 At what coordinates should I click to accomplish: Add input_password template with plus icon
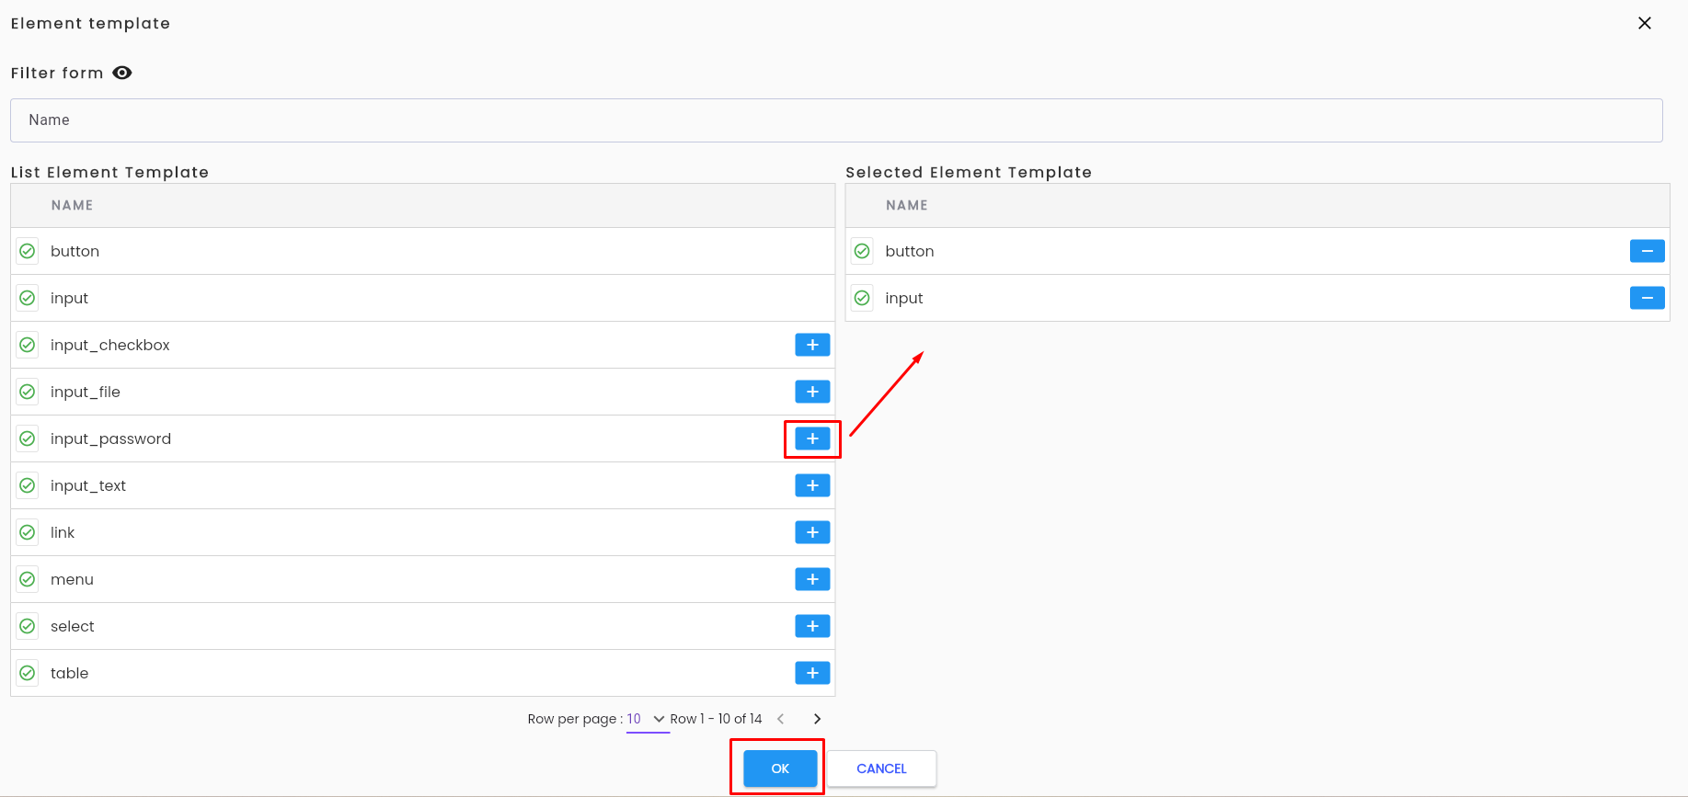coord(812,438)
